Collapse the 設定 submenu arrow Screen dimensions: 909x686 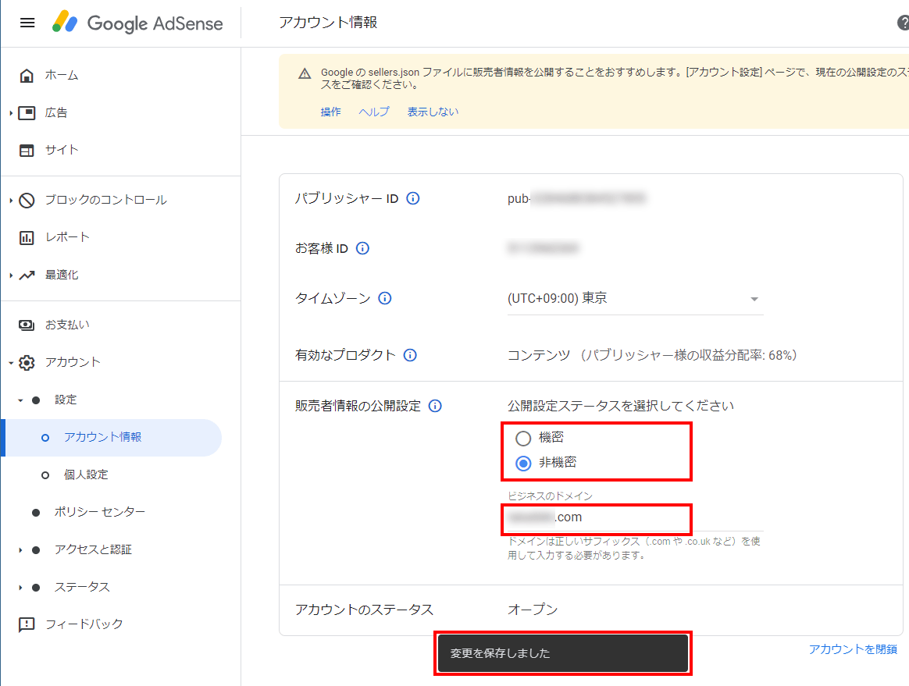(20, 400)
